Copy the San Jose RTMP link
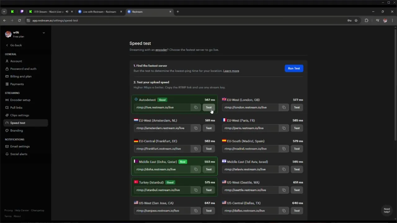This screenshot has width=397, height=223. (x=196, y=211)
